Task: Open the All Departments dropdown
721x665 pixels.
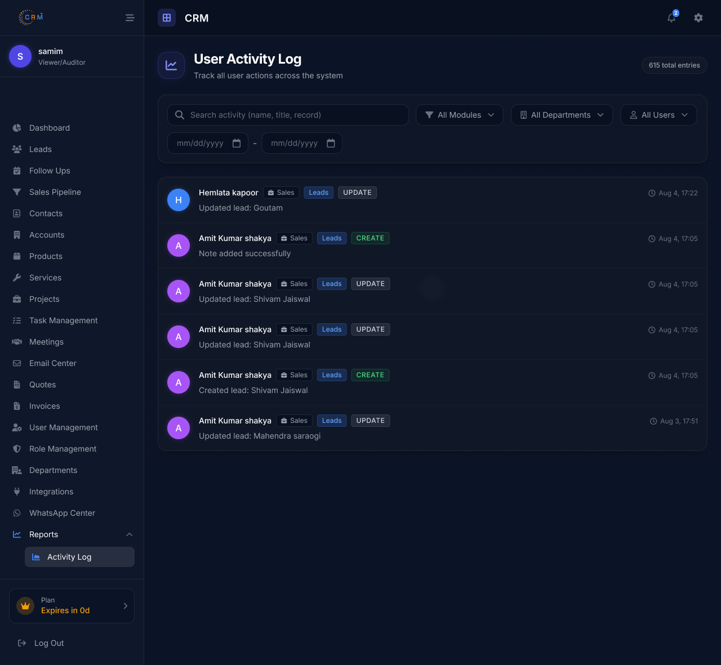Action: pos(562,115)
